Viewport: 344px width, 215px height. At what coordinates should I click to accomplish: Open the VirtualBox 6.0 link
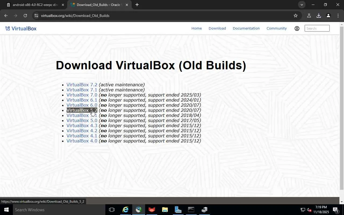(82, 105)
